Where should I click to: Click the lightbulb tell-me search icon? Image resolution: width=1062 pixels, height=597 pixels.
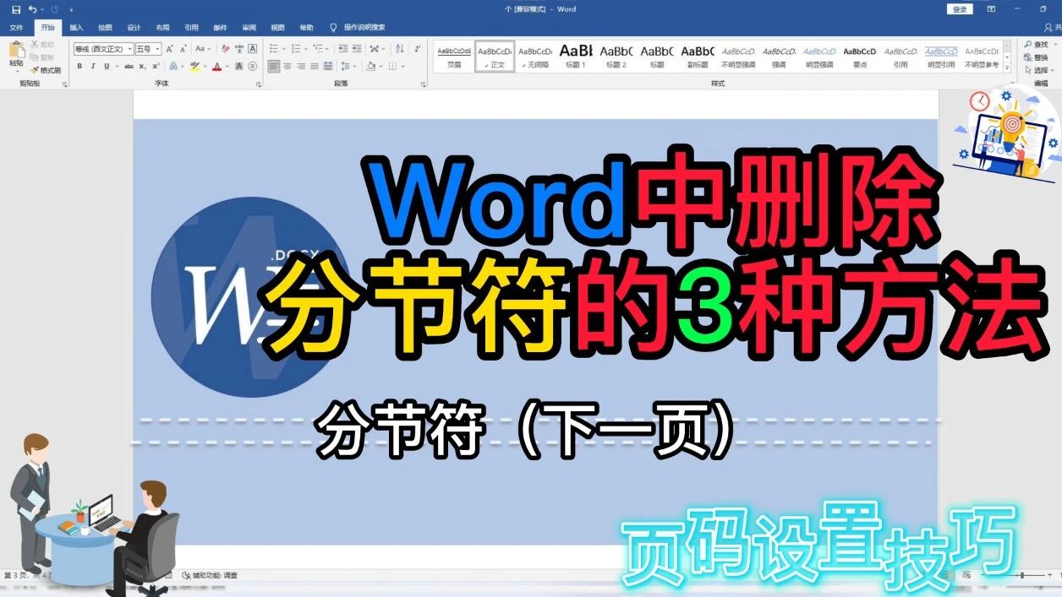point(333,27)
